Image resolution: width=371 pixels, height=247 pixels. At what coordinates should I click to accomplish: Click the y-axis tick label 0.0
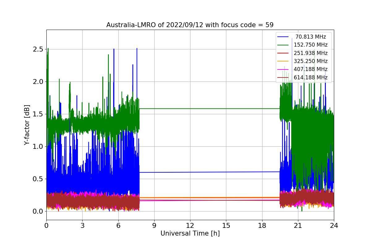[38, 211]
